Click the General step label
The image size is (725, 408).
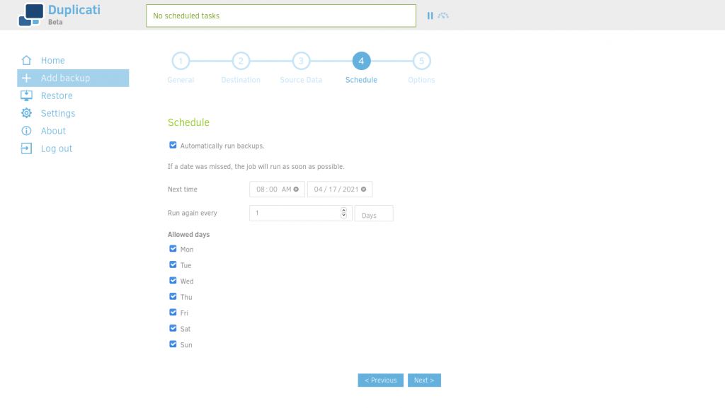pos(181,80)
